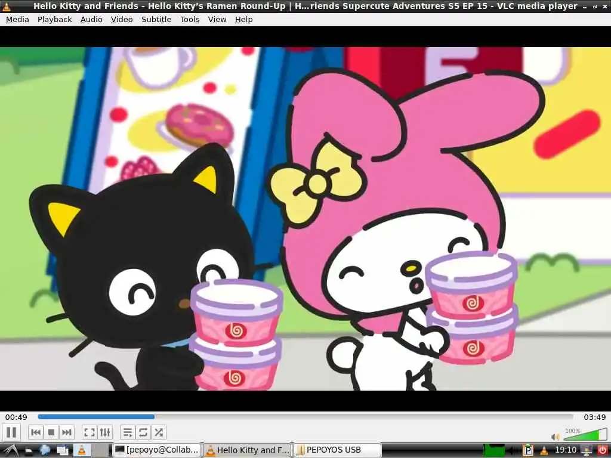Toggle loop repeat mode
The height and width of the screenshot is (458, 611).
tap(143, 432)
